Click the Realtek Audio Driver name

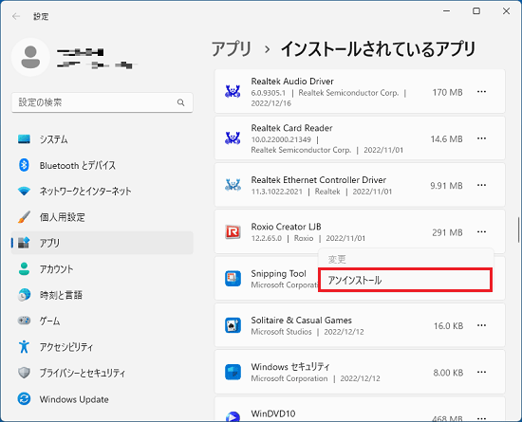tap(292, 82)
